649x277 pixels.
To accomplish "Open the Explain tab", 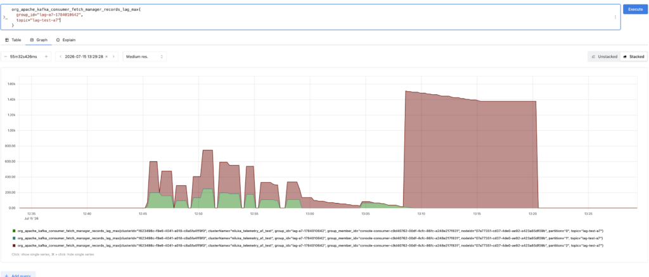I will [x=66, y=40].
